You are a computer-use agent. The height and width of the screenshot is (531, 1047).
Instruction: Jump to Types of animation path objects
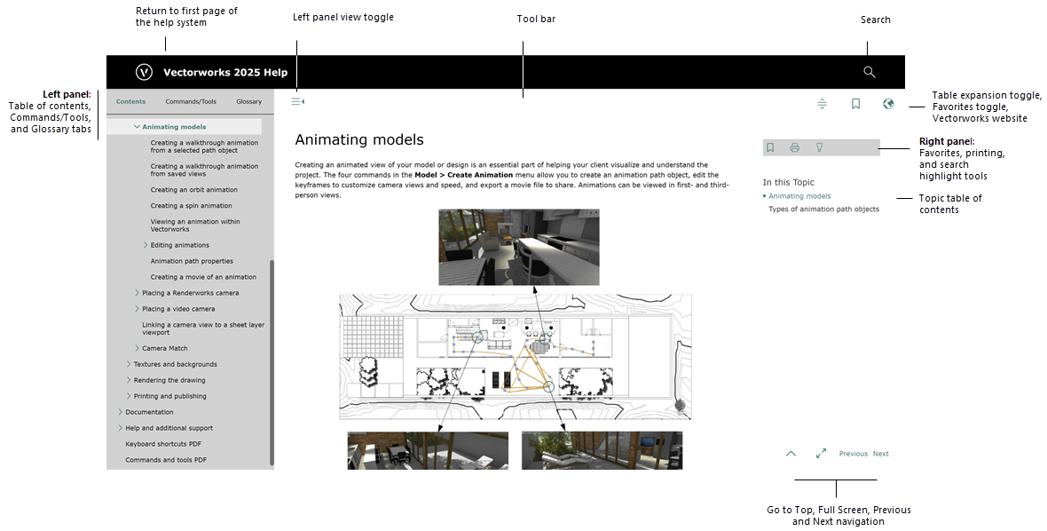[823, 209]
